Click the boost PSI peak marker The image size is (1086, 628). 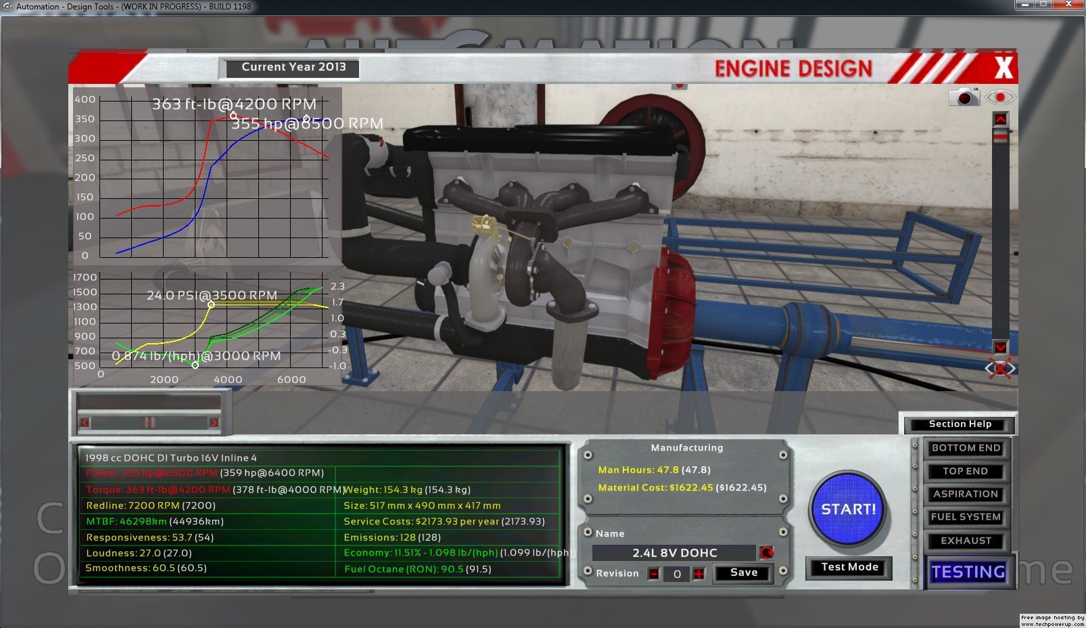[x=211, y=305]
